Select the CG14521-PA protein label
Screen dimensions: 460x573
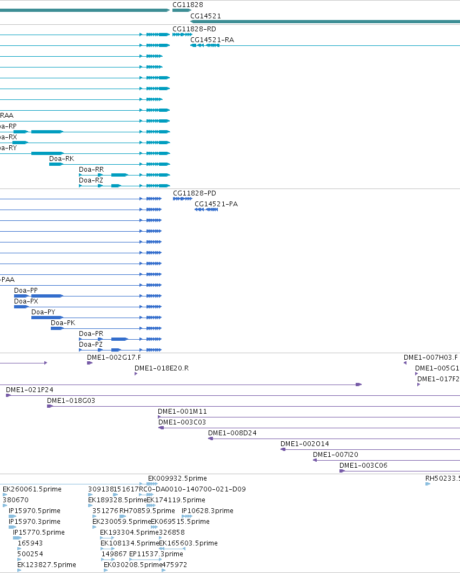(216, 204)
